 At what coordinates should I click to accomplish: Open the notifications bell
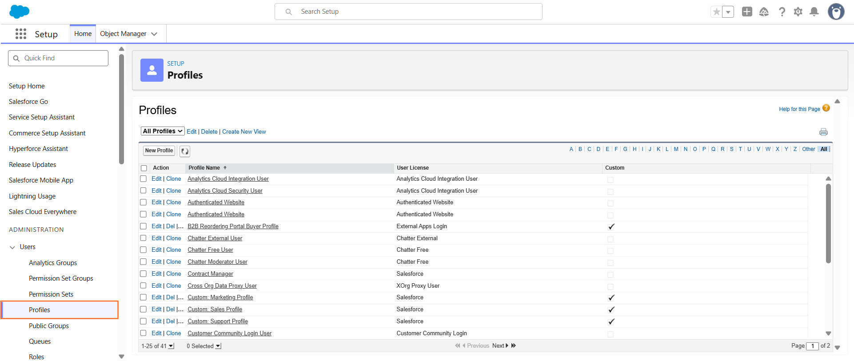(x=814, y=12)
